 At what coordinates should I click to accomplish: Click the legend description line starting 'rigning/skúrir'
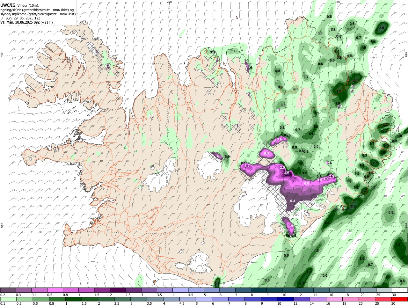click(37, 10)
